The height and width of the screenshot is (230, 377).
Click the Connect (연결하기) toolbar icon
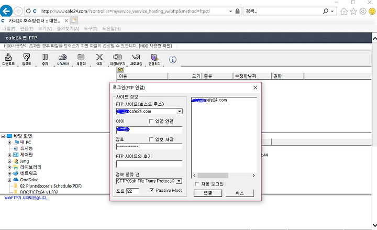click(154, 59)
